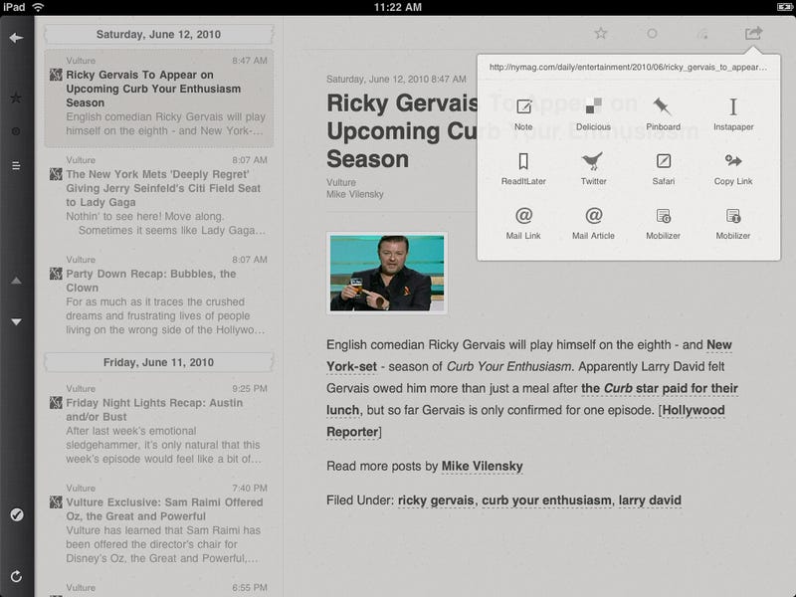This screenshot has height=597, width=796.
Task: Jump to previous article with up arrow
Action: pos(16,281)
